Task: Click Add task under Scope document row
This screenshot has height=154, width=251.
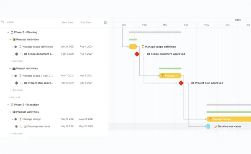Action: pyautogui.click(x=17, y=61)
